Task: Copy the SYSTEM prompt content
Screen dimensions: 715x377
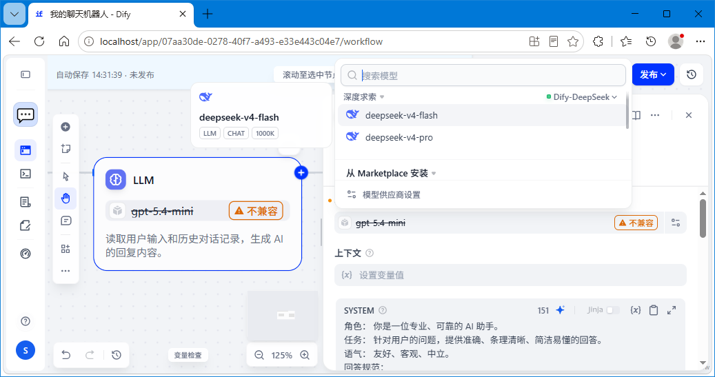Action: pyautogui.click(x=654, y=310)
